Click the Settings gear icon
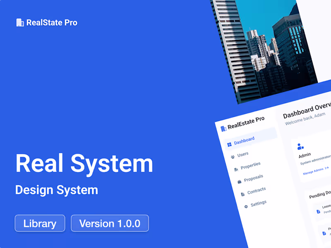This screenshot has height=248, width=331. click(x=246, y=207)
